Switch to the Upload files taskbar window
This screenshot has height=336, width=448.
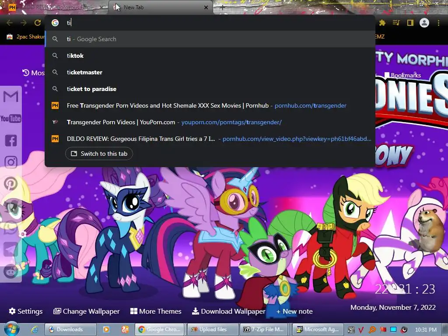[213, 329]
